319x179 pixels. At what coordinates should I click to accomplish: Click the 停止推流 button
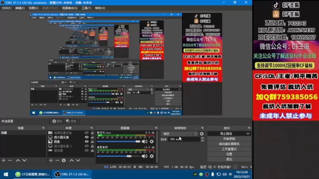(226, 134)
